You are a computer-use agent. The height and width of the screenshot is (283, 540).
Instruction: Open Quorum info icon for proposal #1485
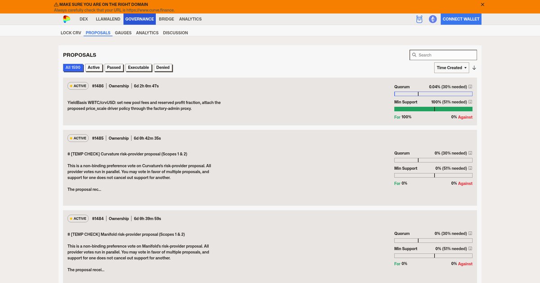(x=470, y=153)
